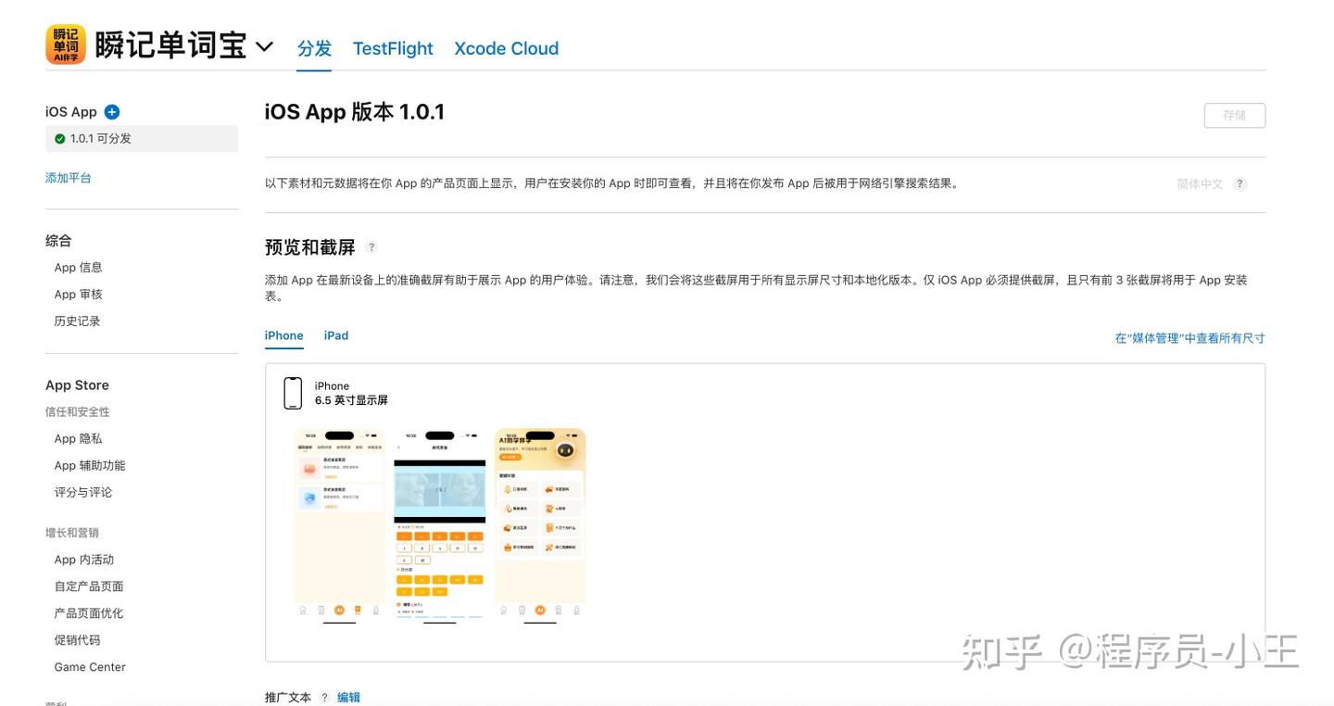Click the iPhone device outline icon
This screenshot has height=706, width=1334.
(293, 393)
